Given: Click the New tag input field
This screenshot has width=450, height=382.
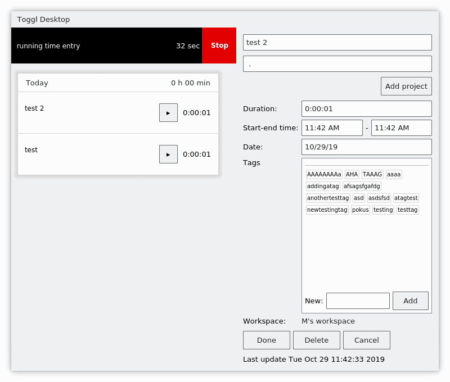Looking at the screenshot, I should [x=358, y=301].
